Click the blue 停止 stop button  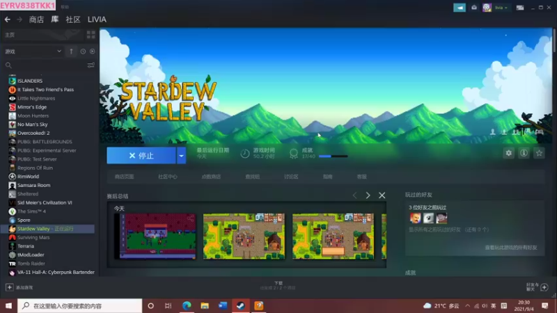[141, 155]
